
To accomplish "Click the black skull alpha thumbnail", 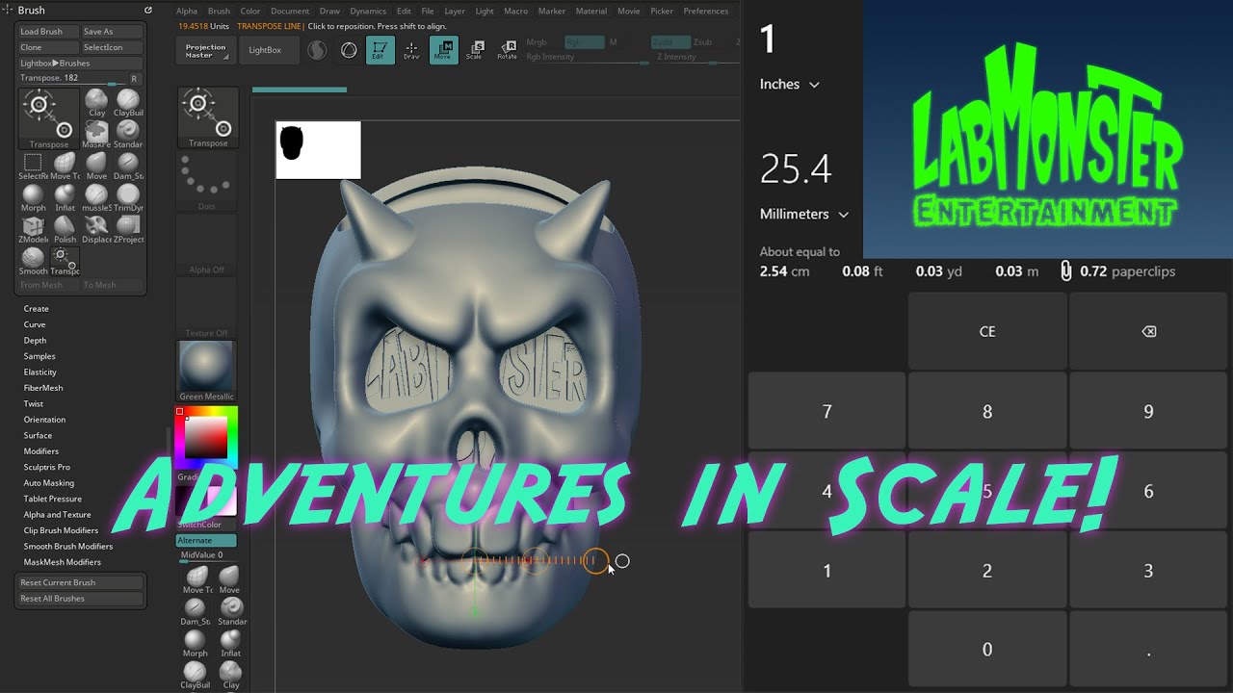I will (318, 150).
